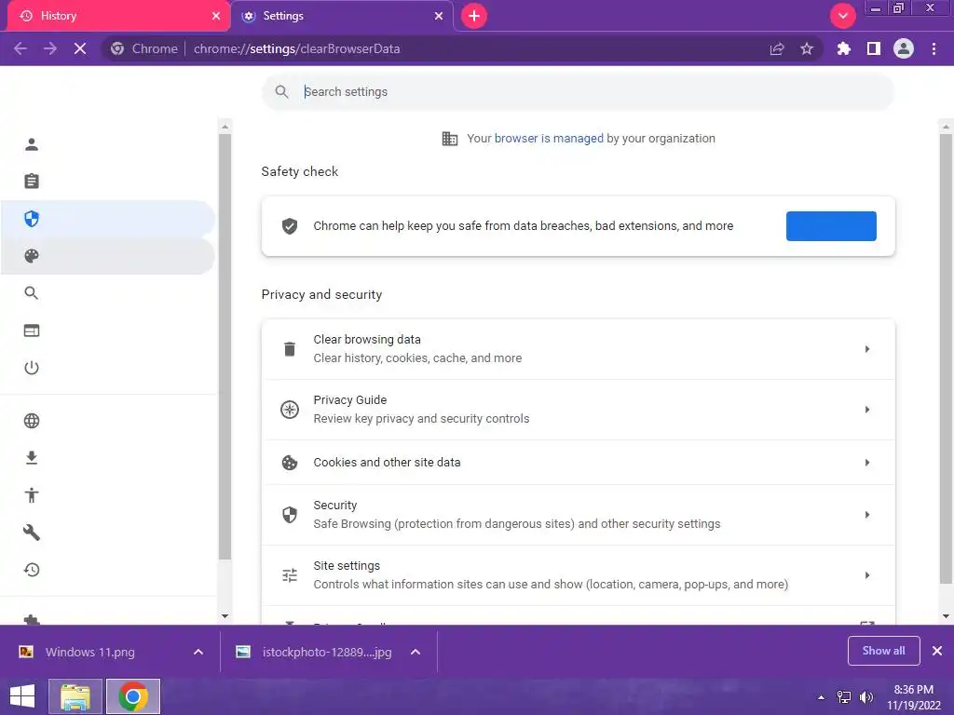The height and width of the screenshot is (715, 954).
Task: Click the browser back arrow
Action: pos(20,48)
